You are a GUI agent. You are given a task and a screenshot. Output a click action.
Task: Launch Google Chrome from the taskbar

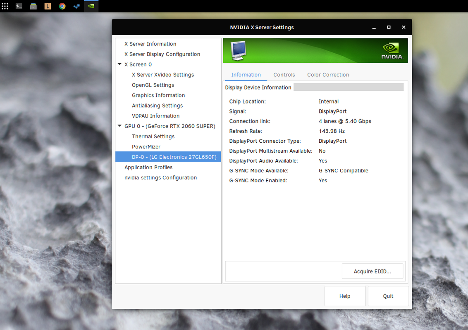(62, 6)
